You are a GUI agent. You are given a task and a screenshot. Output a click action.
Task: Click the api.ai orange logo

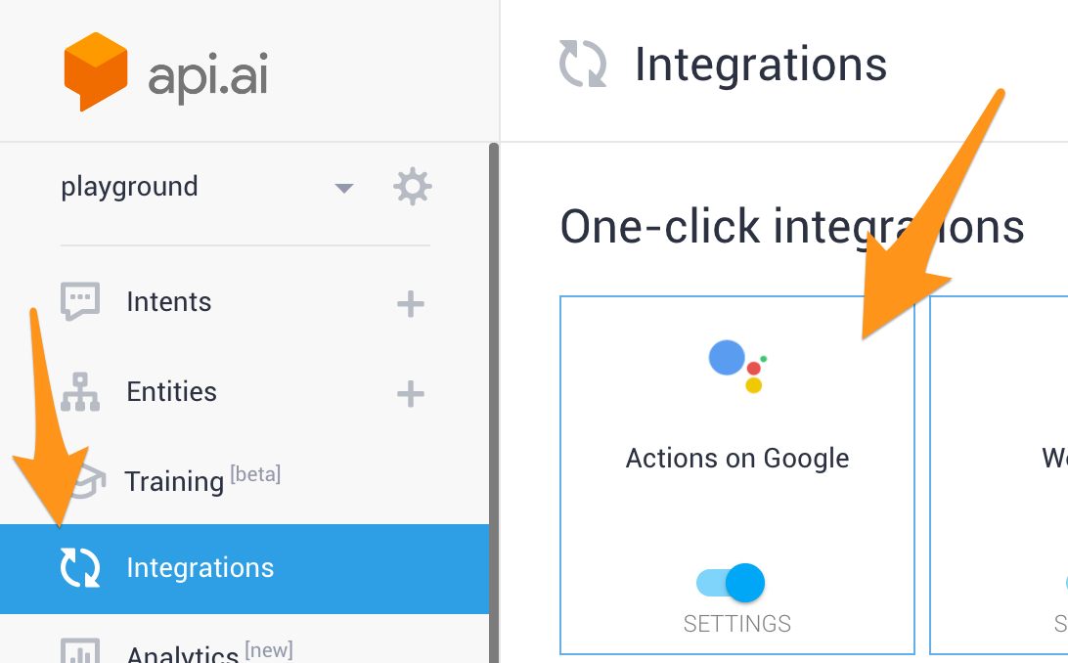96,72
